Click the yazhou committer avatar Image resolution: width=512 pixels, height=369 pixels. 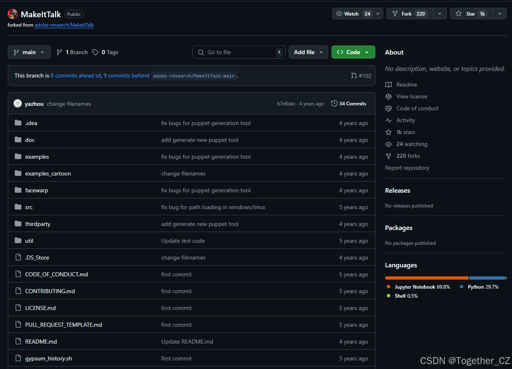pos(18,104)
